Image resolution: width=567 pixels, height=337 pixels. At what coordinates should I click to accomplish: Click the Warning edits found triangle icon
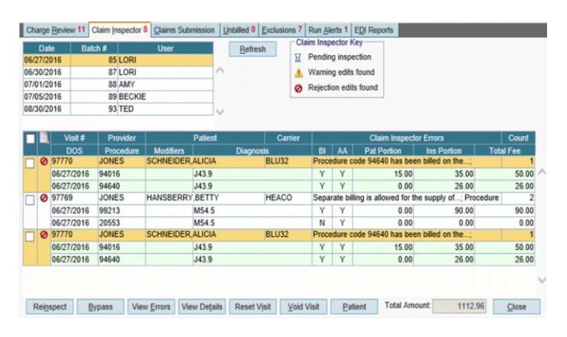(x=298, y=73)
